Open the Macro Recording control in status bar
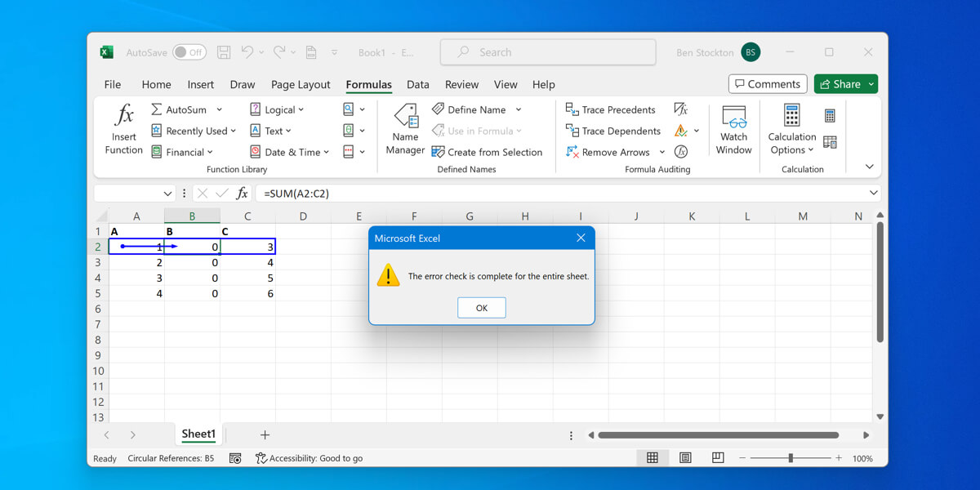The width and height of the screenshot is (980, 490). click(x=236, y=458)
